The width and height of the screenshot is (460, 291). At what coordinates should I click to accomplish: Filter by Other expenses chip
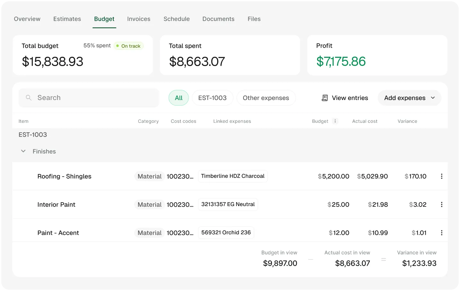coord(266,98)
